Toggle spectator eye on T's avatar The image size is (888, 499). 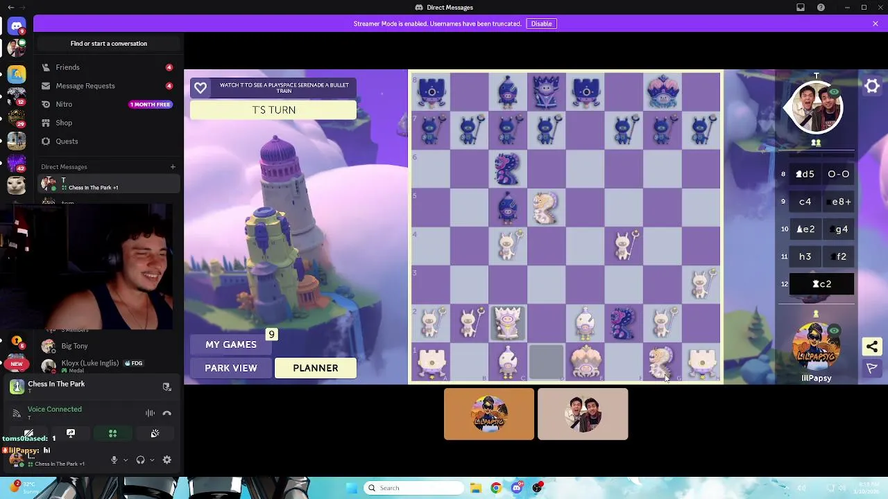(834, 92)
